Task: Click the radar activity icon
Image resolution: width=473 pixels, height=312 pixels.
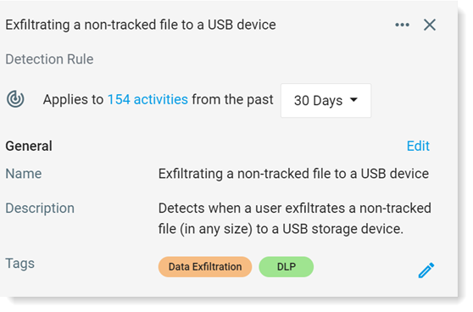Action: [x=15, y=99]
